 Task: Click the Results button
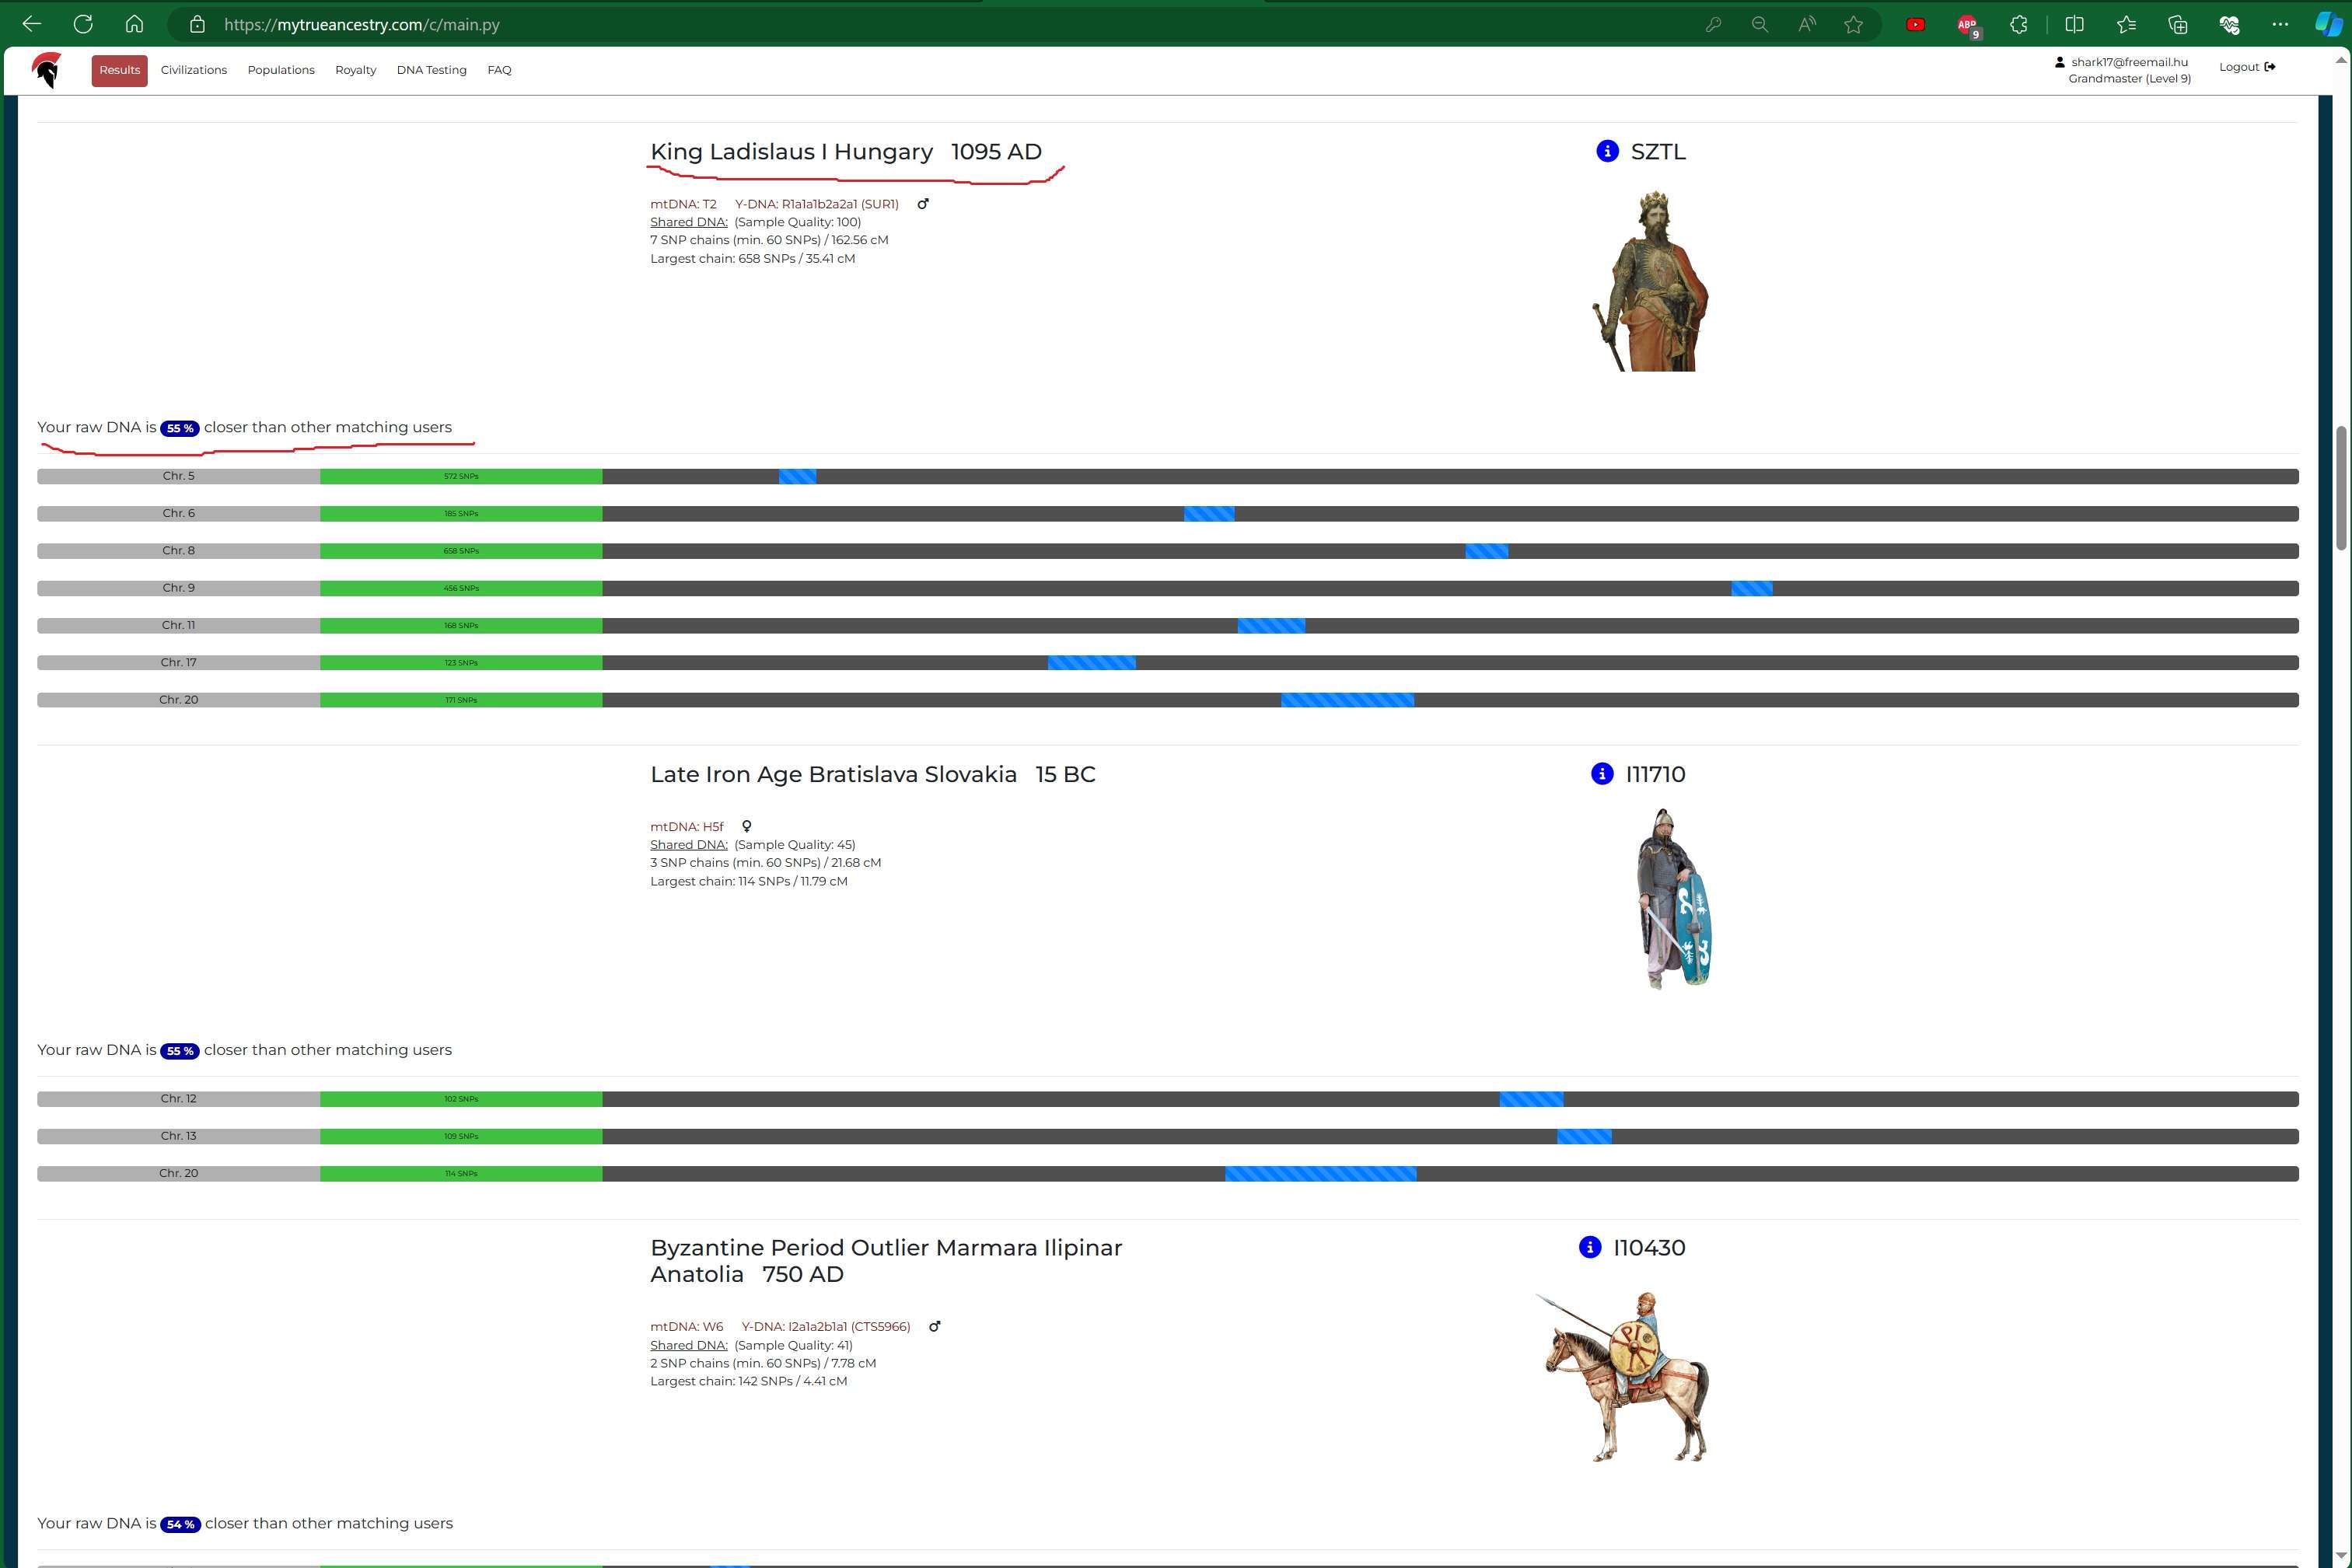click(x=119, y=70)
